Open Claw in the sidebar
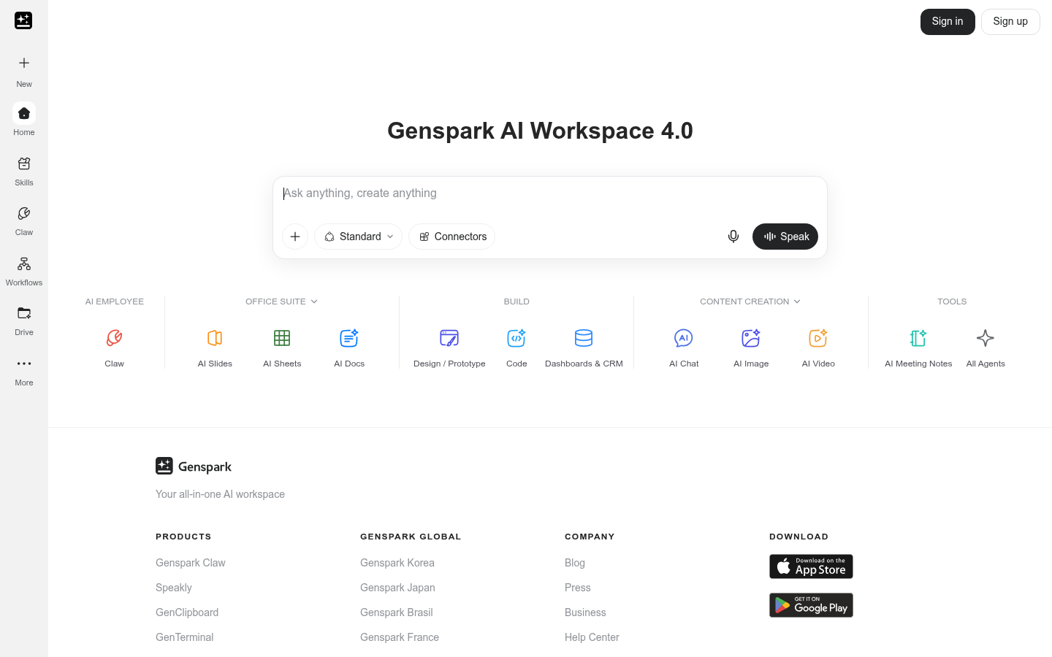Viewport: 1052px width, 657px height. [24, 220]
